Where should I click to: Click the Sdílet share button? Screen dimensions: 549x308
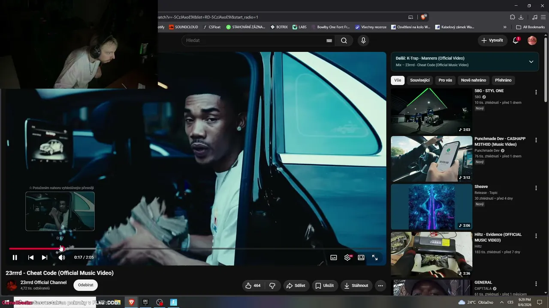[296, 285]
